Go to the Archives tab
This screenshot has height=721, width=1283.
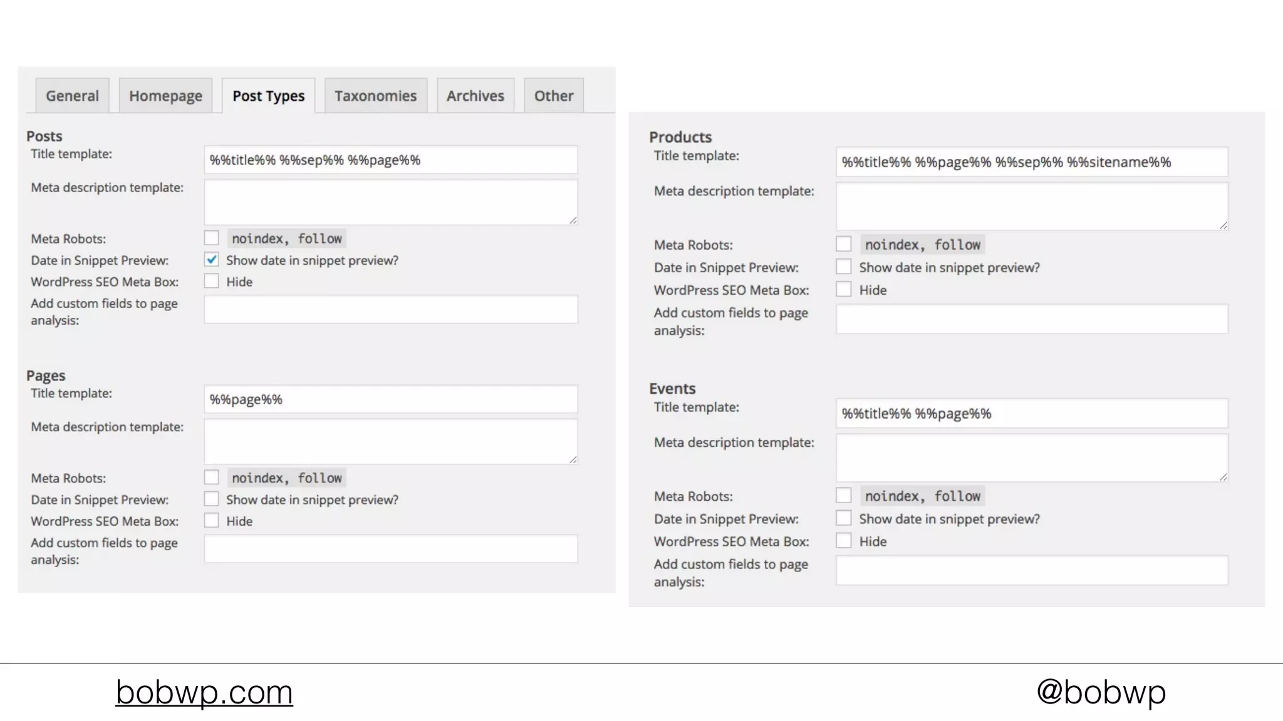475,96
